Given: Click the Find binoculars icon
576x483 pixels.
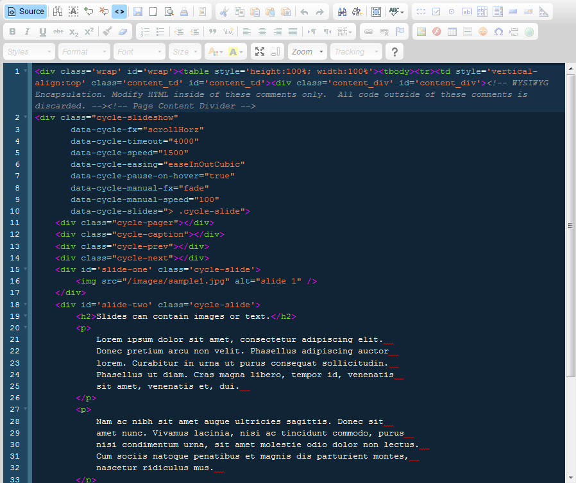Looking at the screenshot, I should pyautogui.click(x=342, y=12).
